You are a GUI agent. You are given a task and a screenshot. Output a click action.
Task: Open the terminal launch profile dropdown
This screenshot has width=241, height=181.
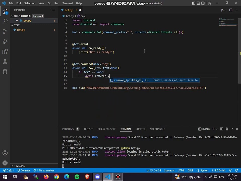point(217,129)
